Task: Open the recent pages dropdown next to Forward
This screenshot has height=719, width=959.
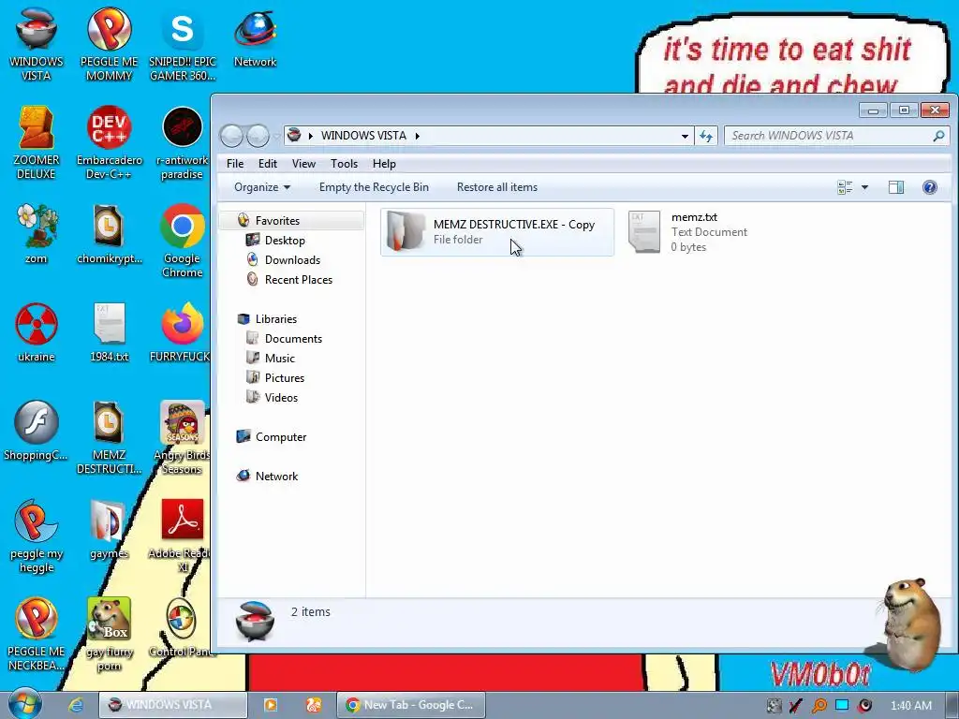Action: [x=276, y=136]
